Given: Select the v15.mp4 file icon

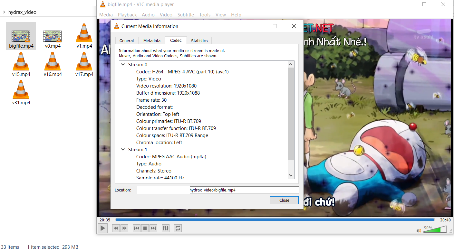Looking at the screenshot, I should point(21,61).
